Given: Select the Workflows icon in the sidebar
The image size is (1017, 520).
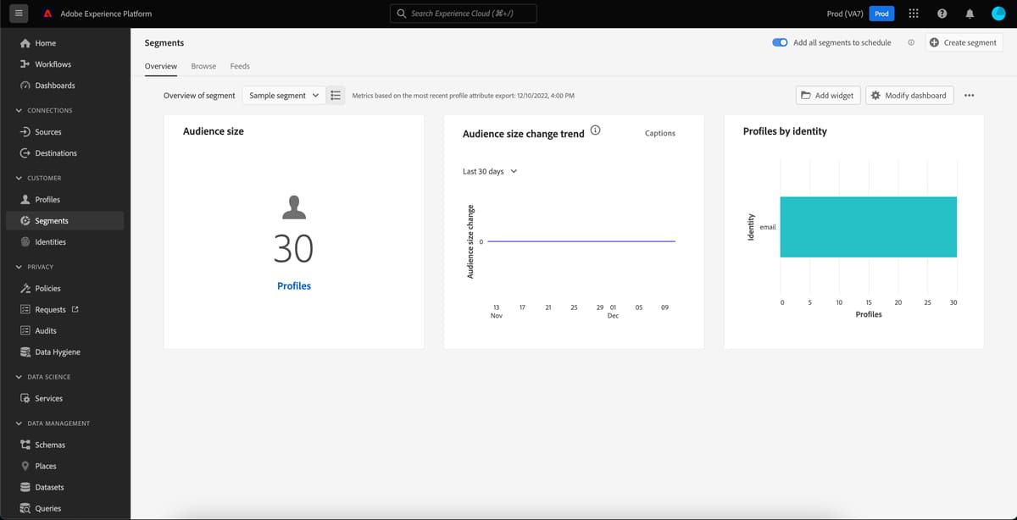Looking at the screenshot, I should point(53,64).
